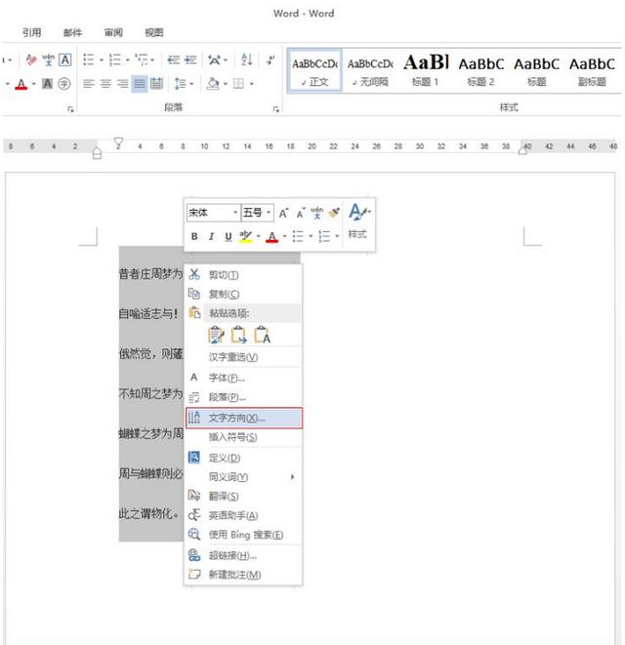Paste with merge formatting option
The width and height of the screenshot is (625, 645).
click(239, 335)
